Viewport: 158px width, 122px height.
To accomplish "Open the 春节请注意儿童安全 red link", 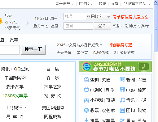I will click(130, 17).
